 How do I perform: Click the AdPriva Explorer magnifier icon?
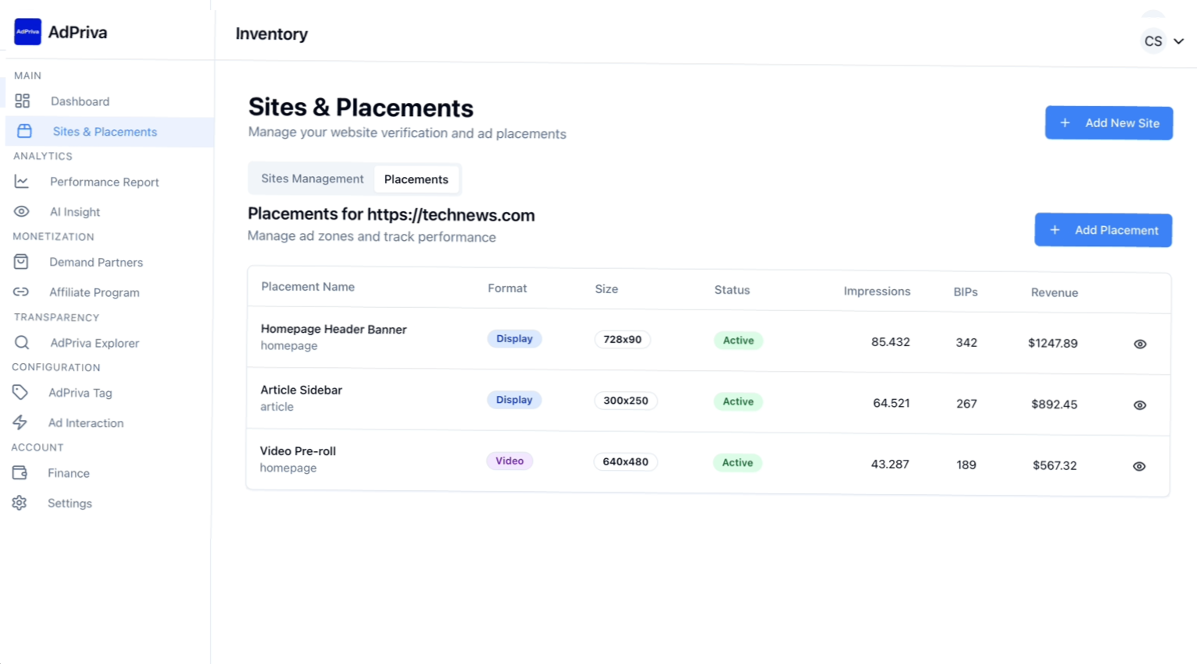22,343
